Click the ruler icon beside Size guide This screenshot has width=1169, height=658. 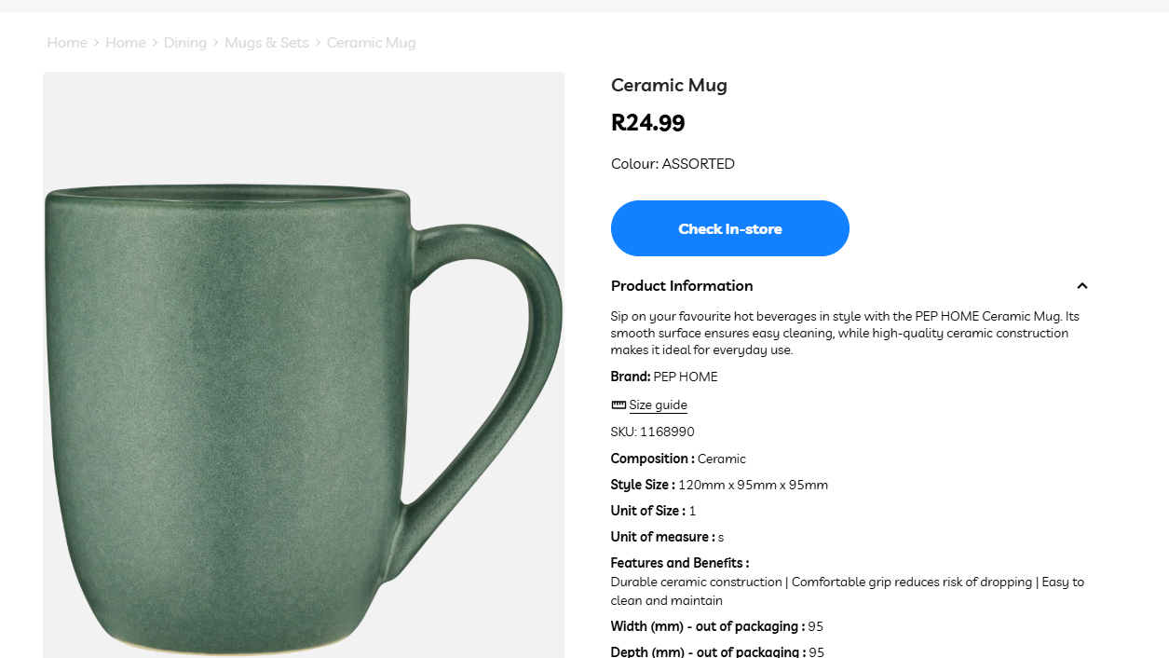618,405
